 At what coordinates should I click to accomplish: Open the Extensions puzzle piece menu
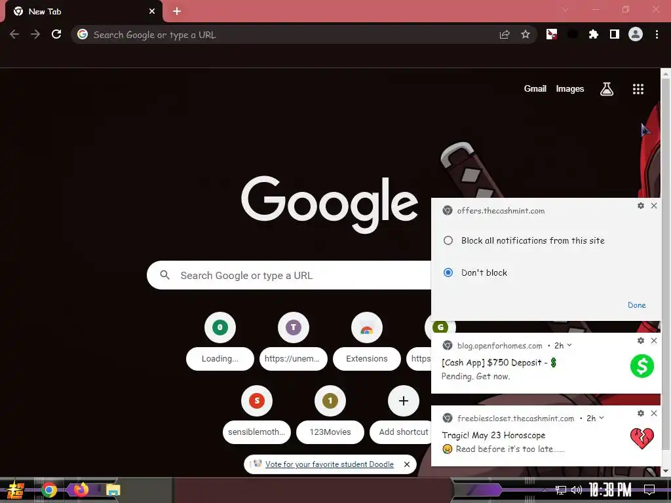click(593, 34)
